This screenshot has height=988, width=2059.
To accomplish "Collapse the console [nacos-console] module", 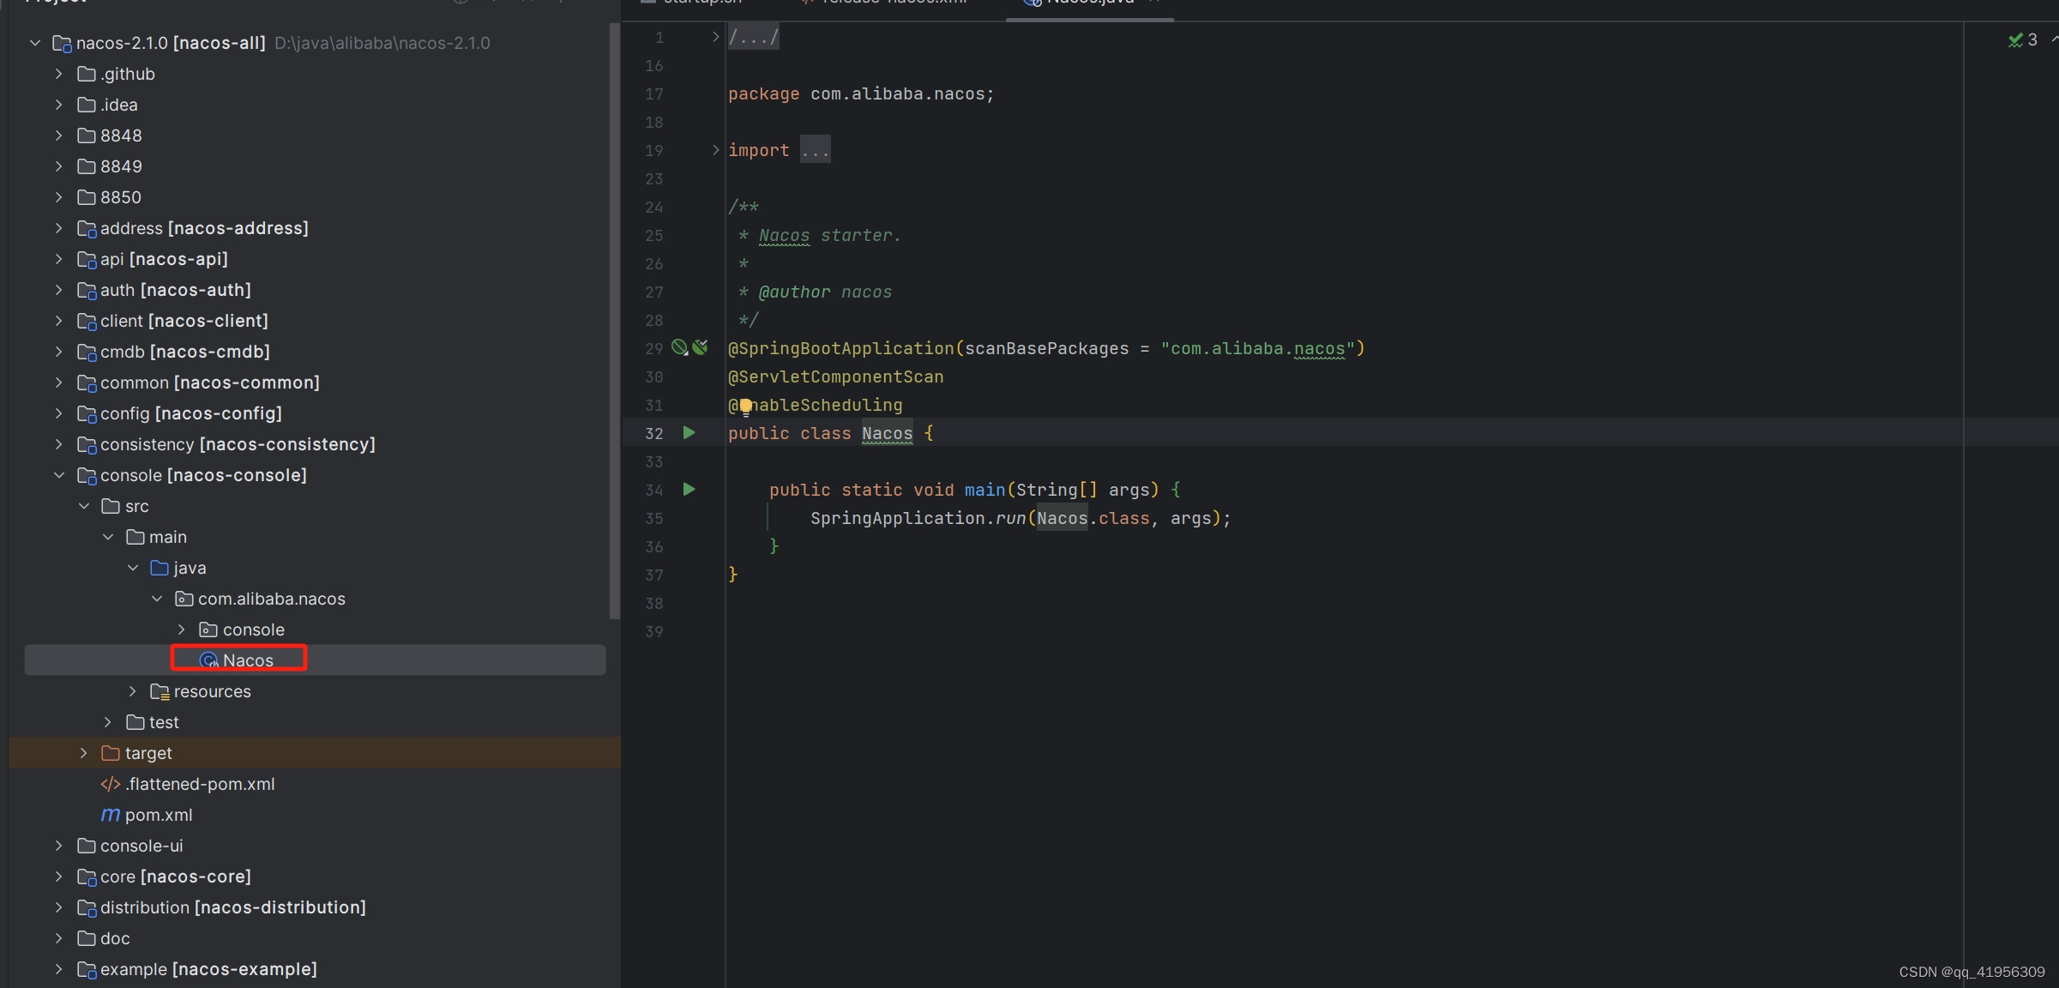I will [x=59, y=475].
